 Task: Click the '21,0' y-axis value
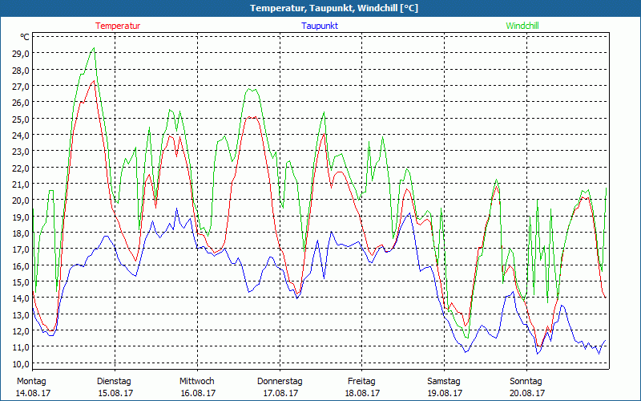pos(21,184)
